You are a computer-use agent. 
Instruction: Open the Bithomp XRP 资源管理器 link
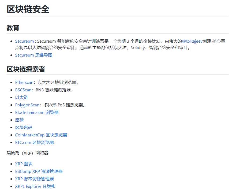39,171
